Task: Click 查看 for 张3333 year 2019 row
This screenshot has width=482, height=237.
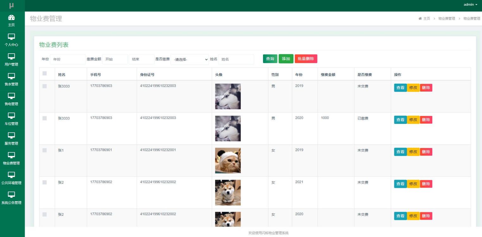Action: click(400, 88)
